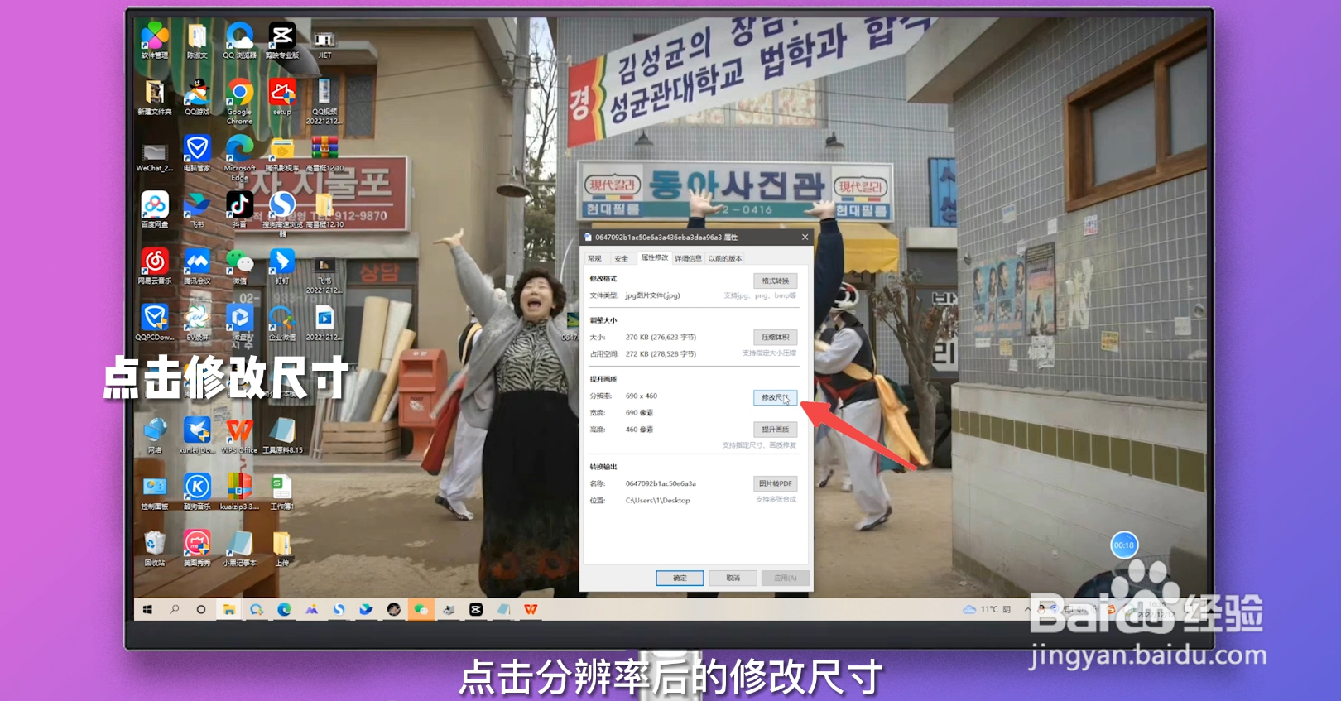Close the properties dialog
The height and width of the screenshot is (701, 1341).
pyautogui.click(x=805, y=237)
